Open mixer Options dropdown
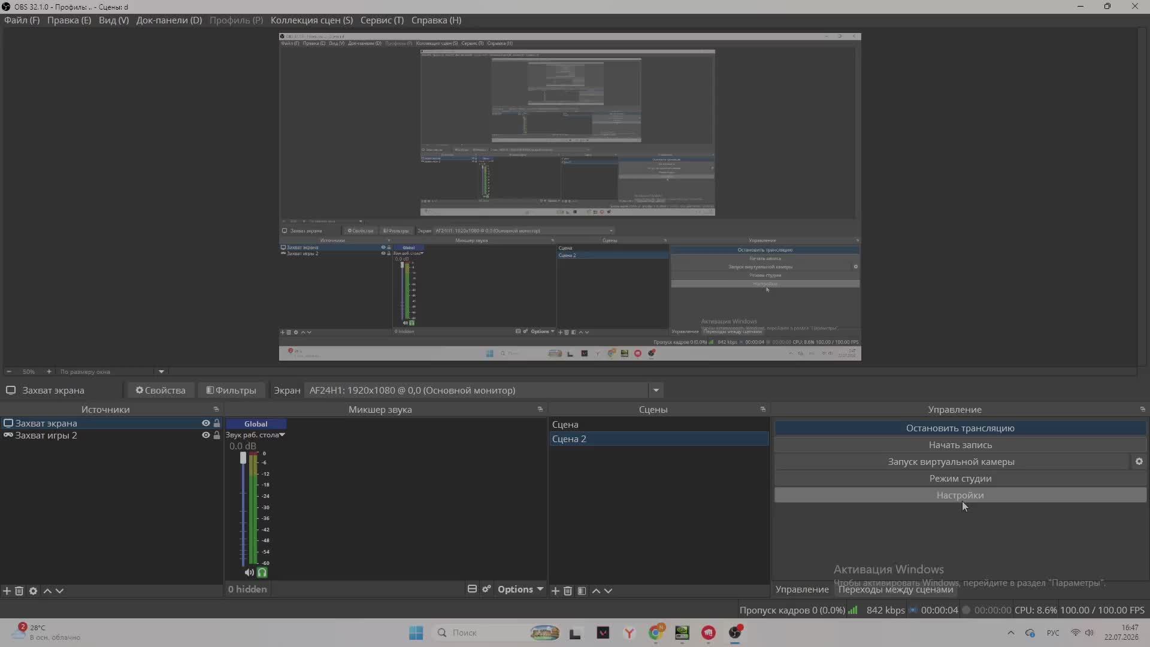1150x647 pixels. click(x=520, y=589)
